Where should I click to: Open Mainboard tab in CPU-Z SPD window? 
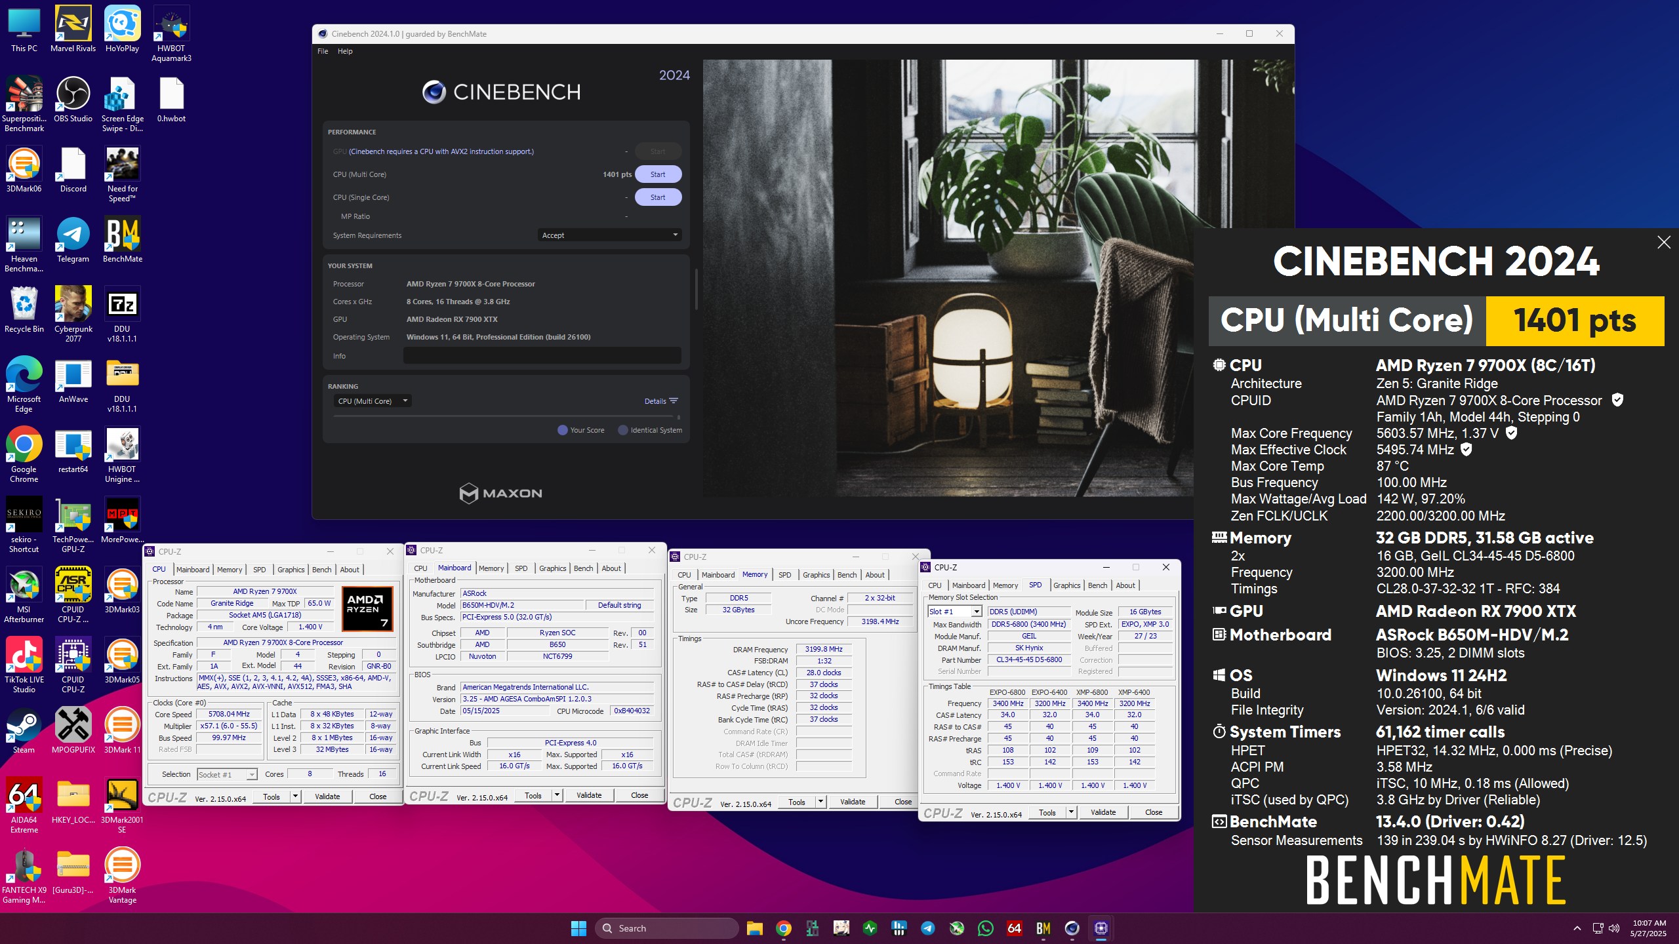[x=969, y=585]
